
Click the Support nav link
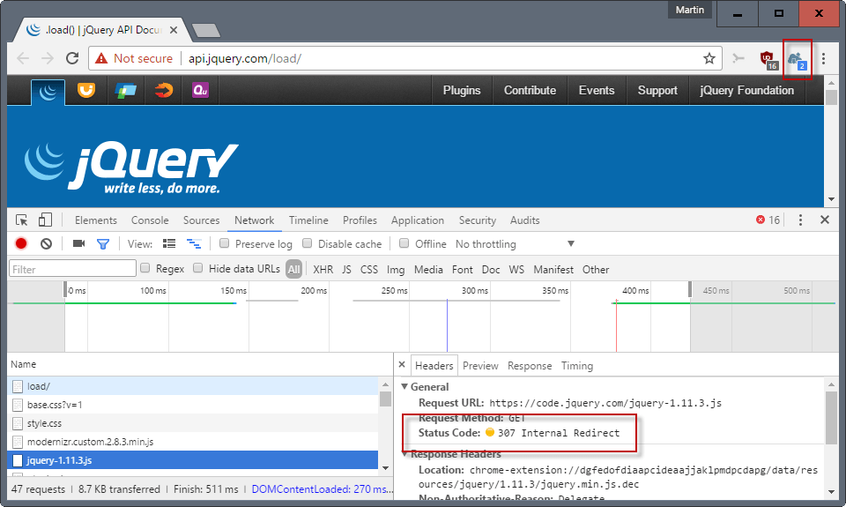point(657,90)
